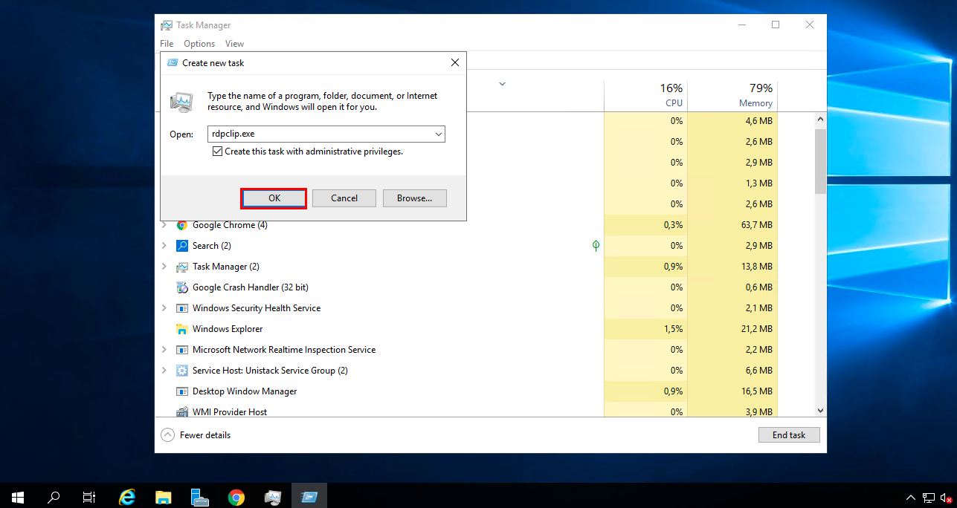Toggle administrative privileges checkbox
957x508 pixels.
217,152
